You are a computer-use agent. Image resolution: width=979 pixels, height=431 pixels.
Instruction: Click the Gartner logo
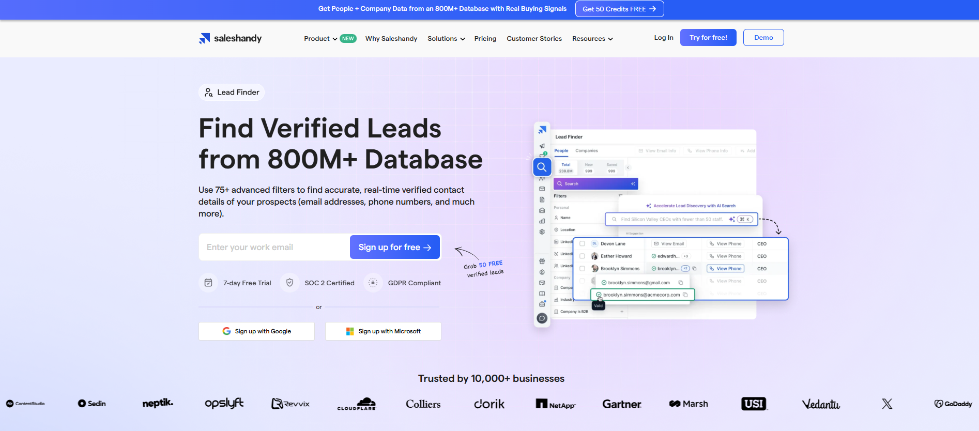(622, 404)
